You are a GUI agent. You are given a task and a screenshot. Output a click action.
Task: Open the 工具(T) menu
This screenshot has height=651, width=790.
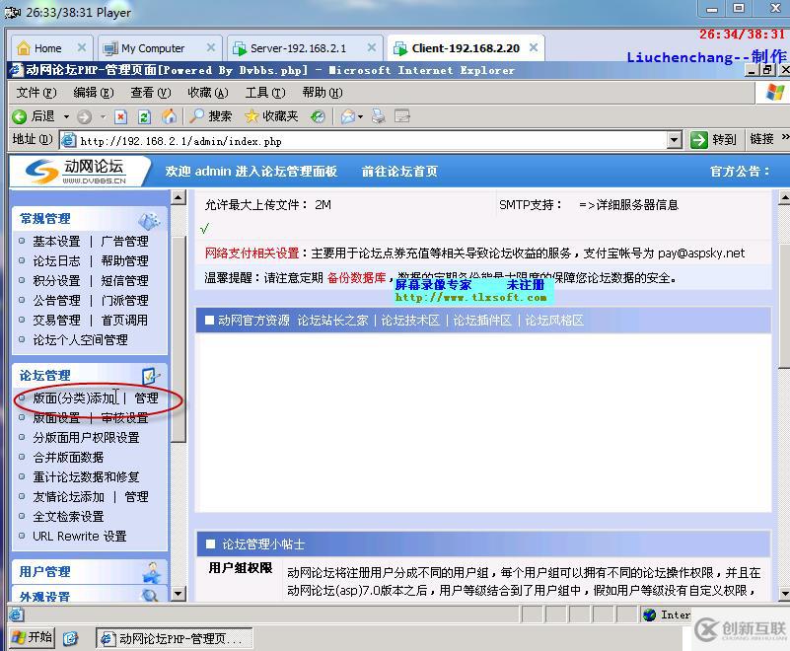(265, 93)
